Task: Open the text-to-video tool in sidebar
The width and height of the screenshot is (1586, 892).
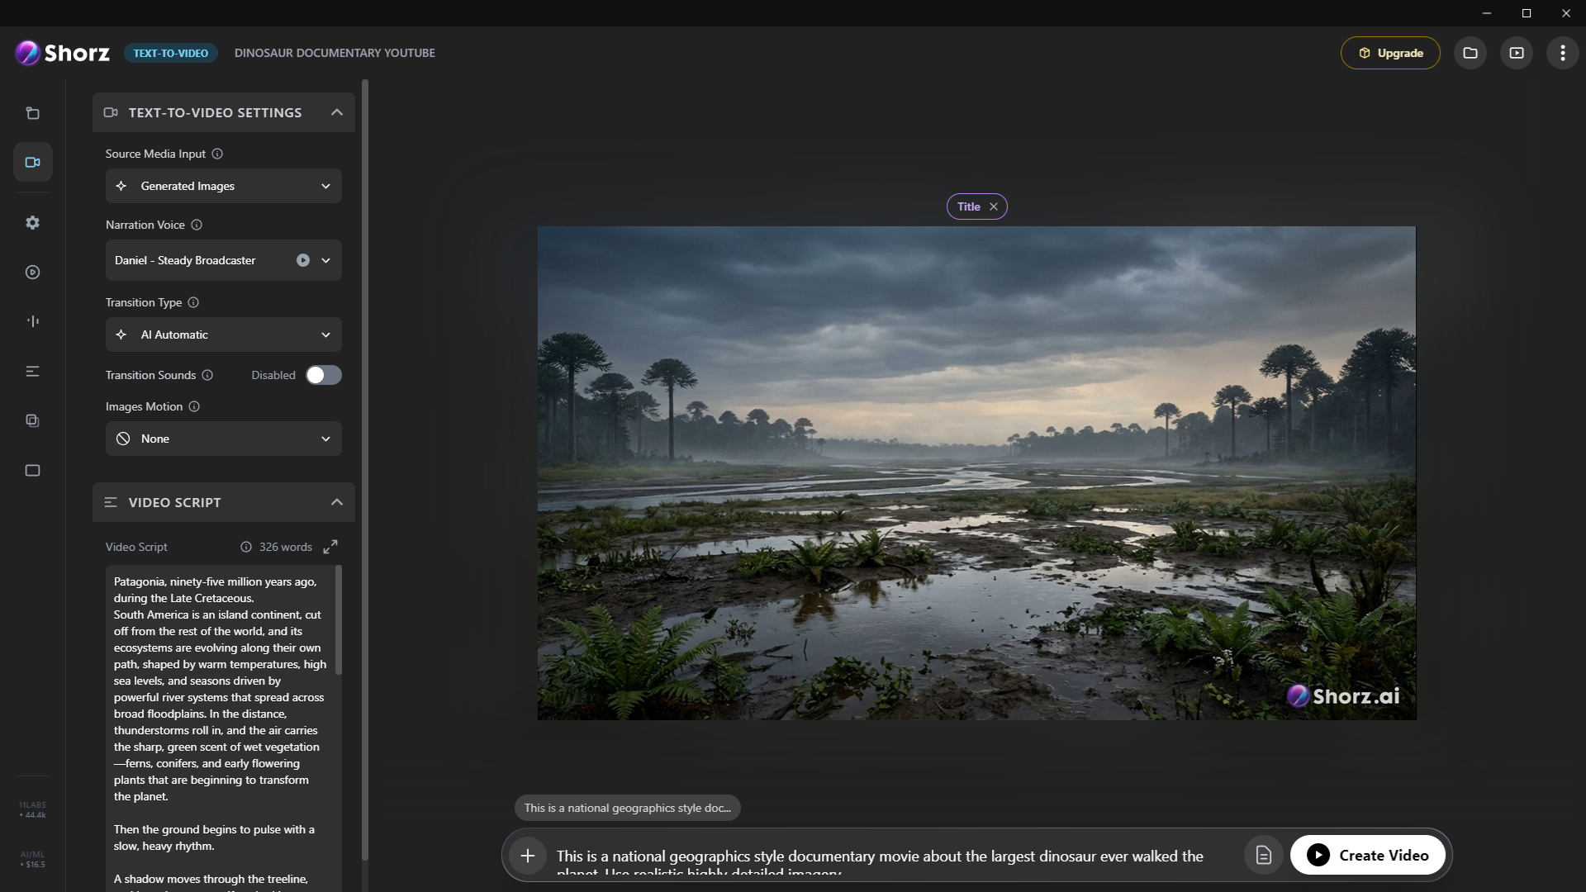Action: 32,162
